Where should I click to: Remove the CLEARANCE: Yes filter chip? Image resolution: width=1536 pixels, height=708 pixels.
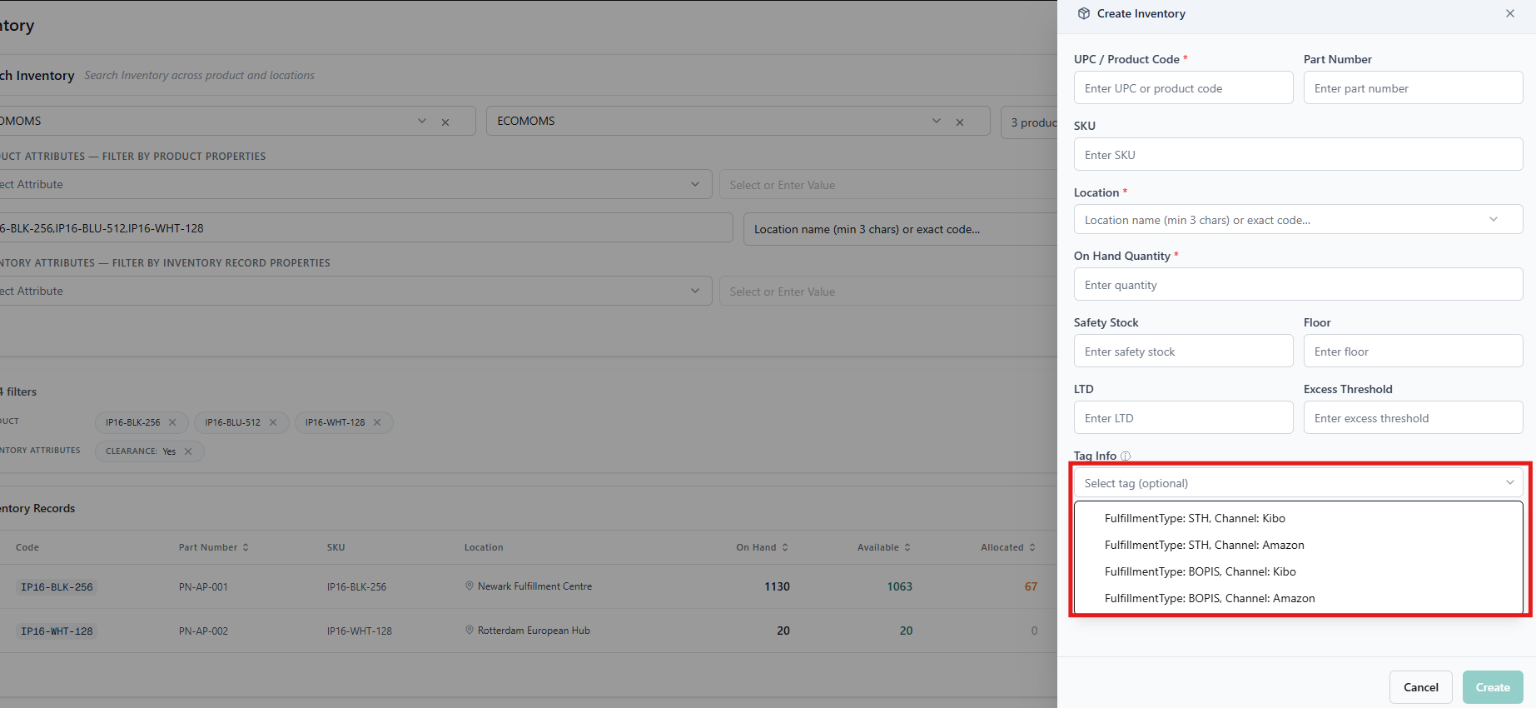point(188,451)
